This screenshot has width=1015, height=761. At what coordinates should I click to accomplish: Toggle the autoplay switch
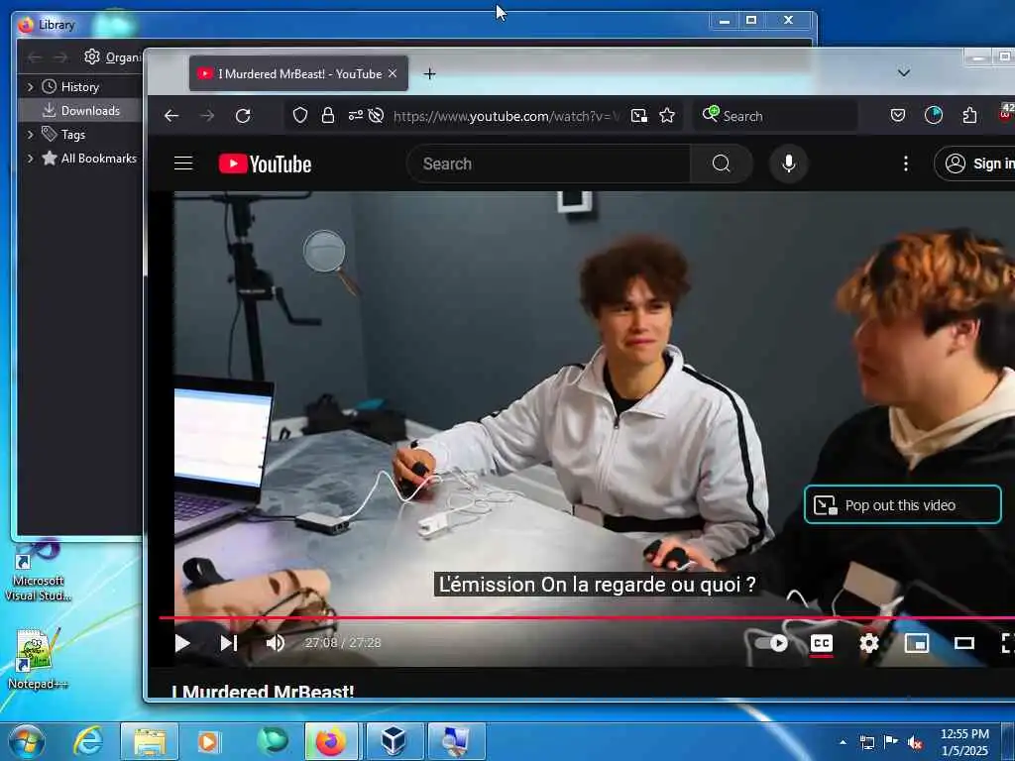coord(771,643)
